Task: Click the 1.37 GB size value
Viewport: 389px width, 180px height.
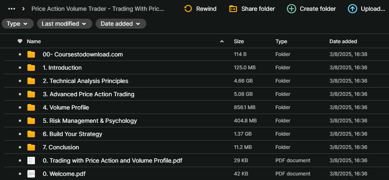Action: coord(243,134)
